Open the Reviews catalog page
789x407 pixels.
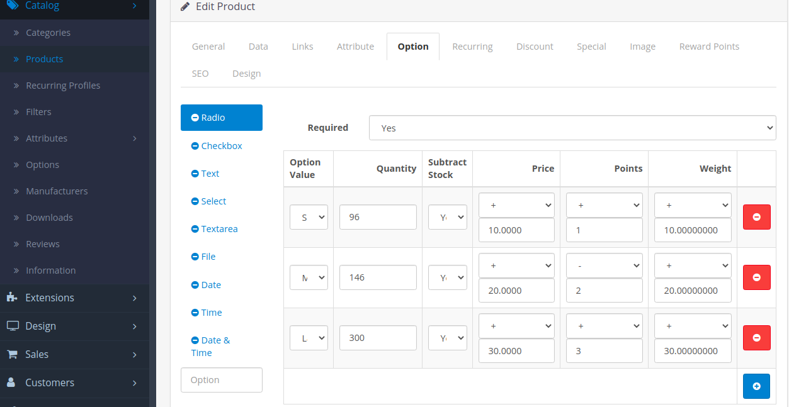coord(43,243)
